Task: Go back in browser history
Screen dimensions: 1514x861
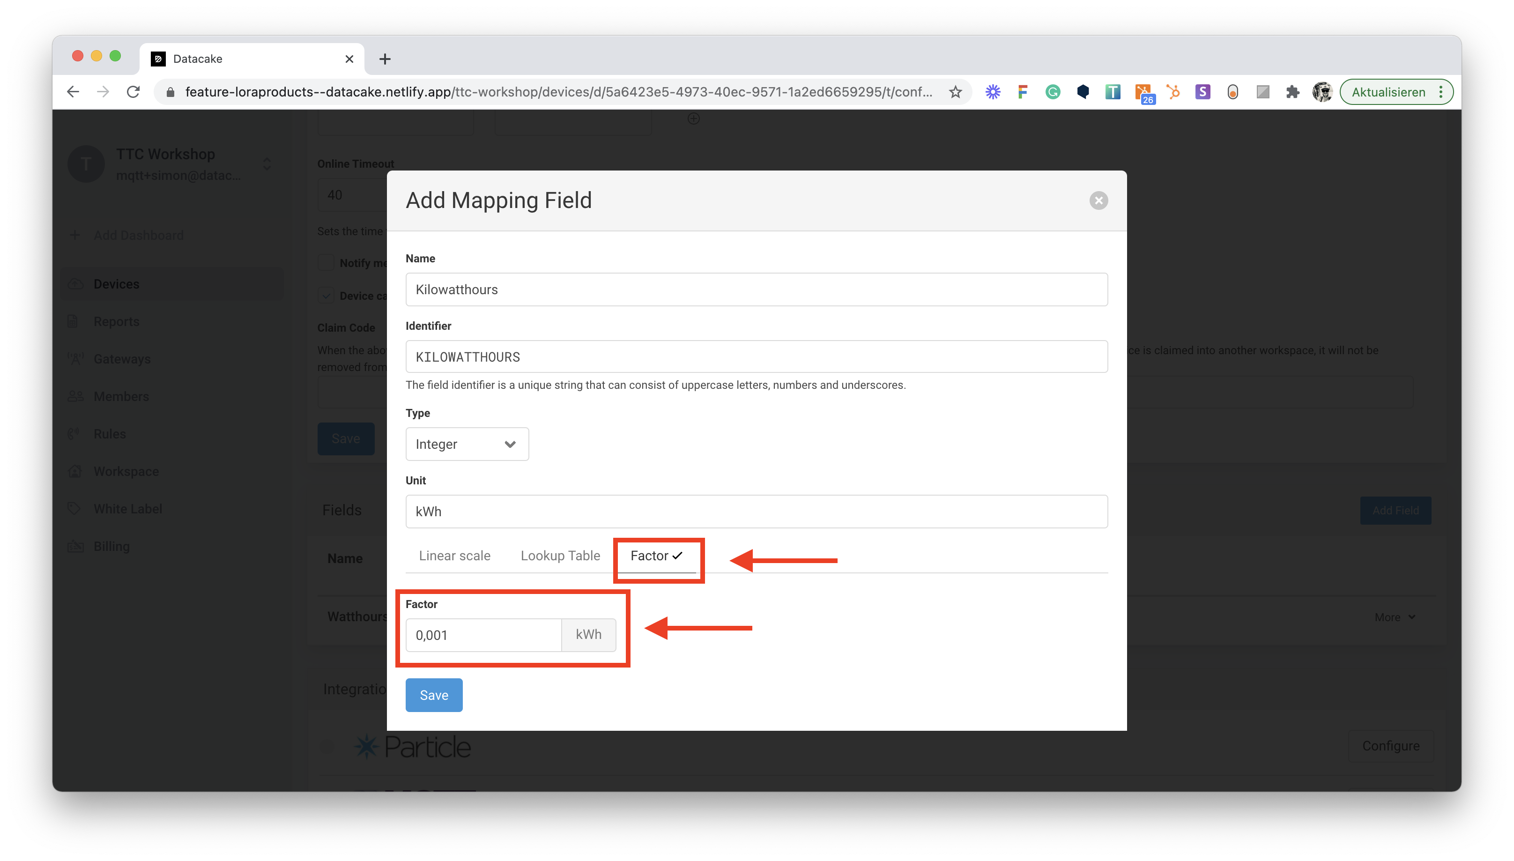Action: pyautogui.click(x=73, y=92)
